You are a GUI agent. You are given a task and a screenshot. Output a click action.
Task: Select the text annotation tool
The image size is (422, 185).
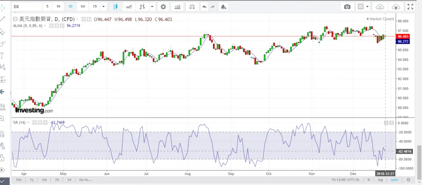tap(2, 56)
